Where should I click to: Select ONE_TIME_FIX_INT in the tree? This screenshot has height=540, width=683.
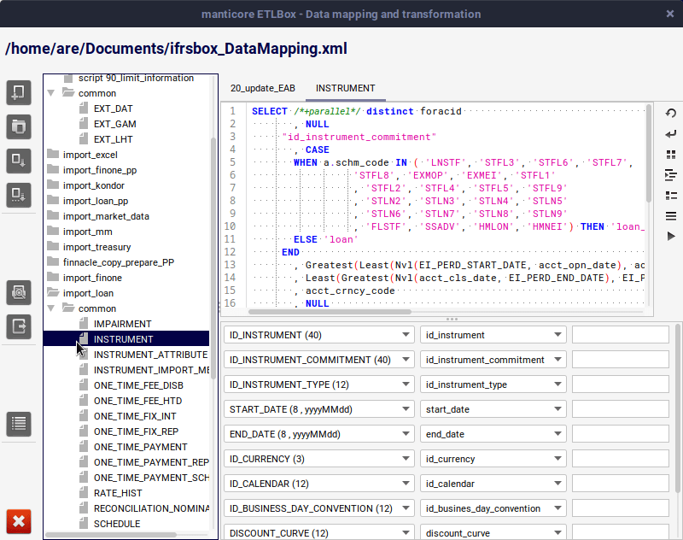click(135, 416)
